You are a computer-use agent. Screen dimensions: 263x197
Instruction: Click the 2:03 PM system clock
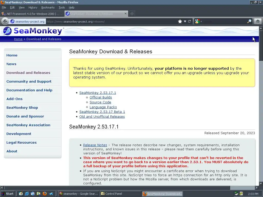(253, 194)
